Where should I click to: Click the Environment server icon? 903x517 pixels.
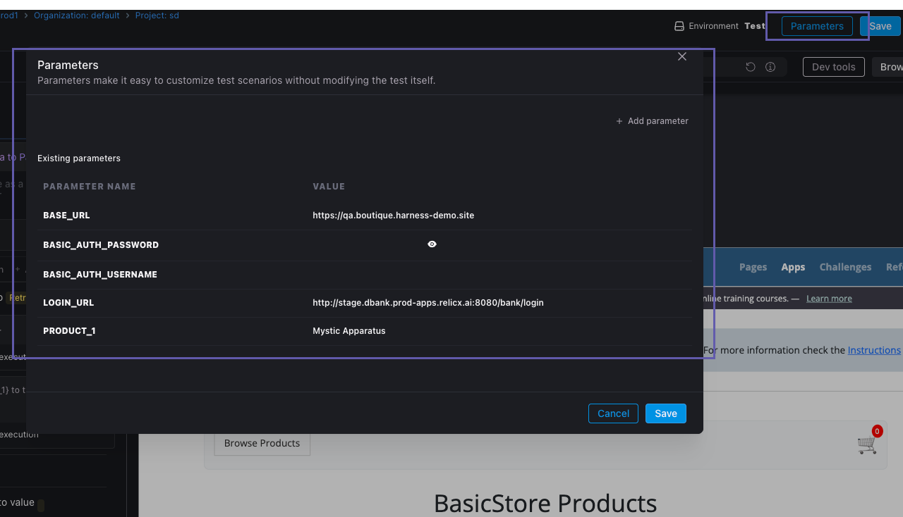(x=679, y=26)
